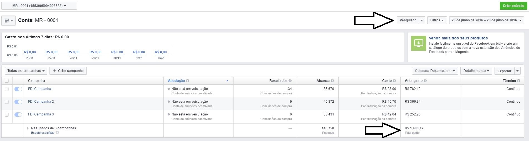Show info tooltip for Valor gasto column

(x=425, y=81)
